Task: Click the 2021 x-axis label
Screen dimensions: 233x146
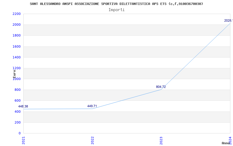Action: pos(24,140)
